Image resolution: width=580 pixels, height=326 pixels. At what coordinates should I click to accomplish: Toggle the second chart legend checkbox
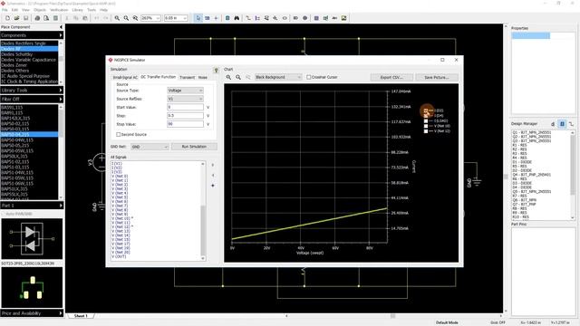(426, 116)
